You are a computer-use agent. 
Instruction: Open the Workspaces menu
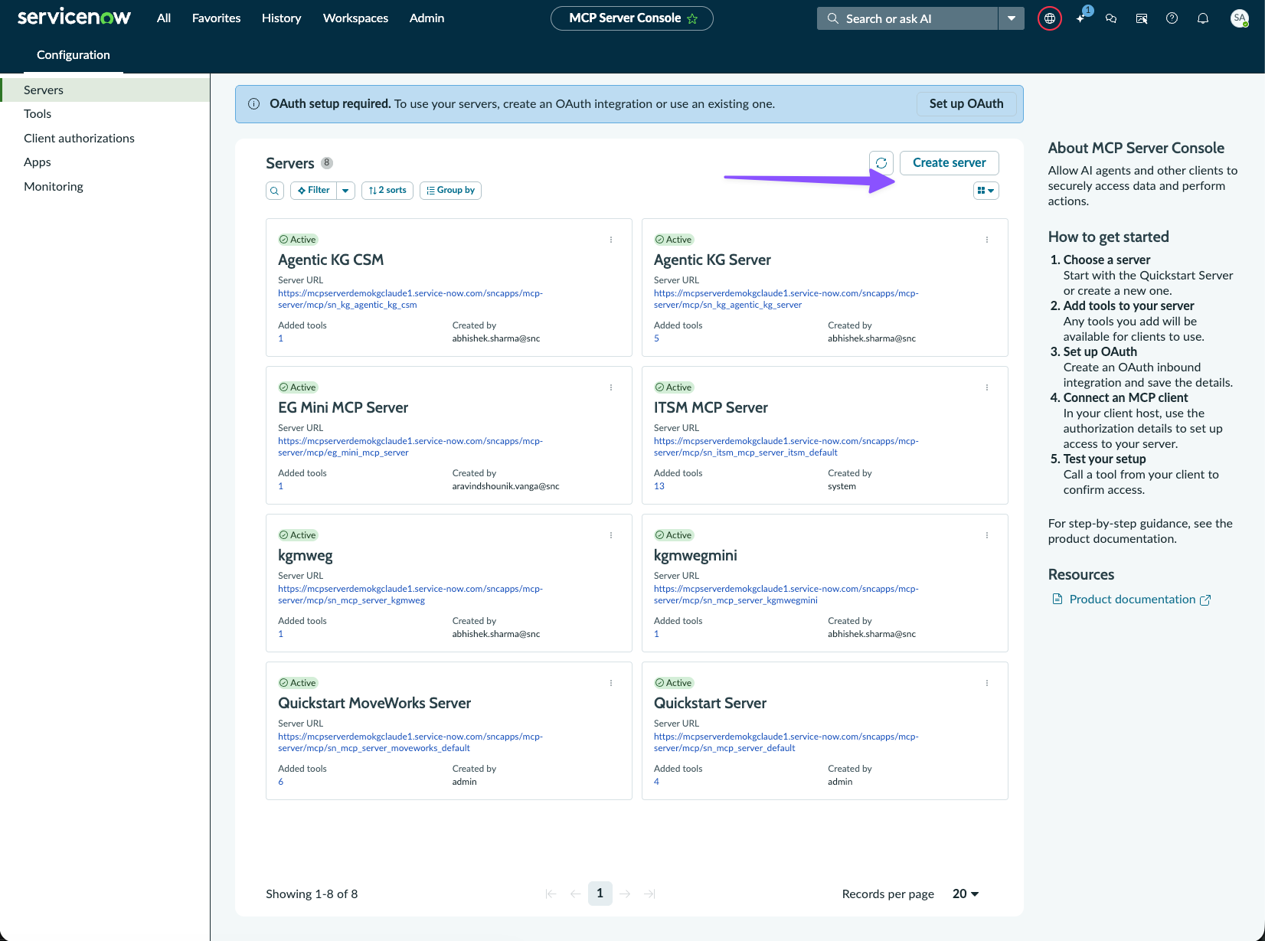pos(355,18)
